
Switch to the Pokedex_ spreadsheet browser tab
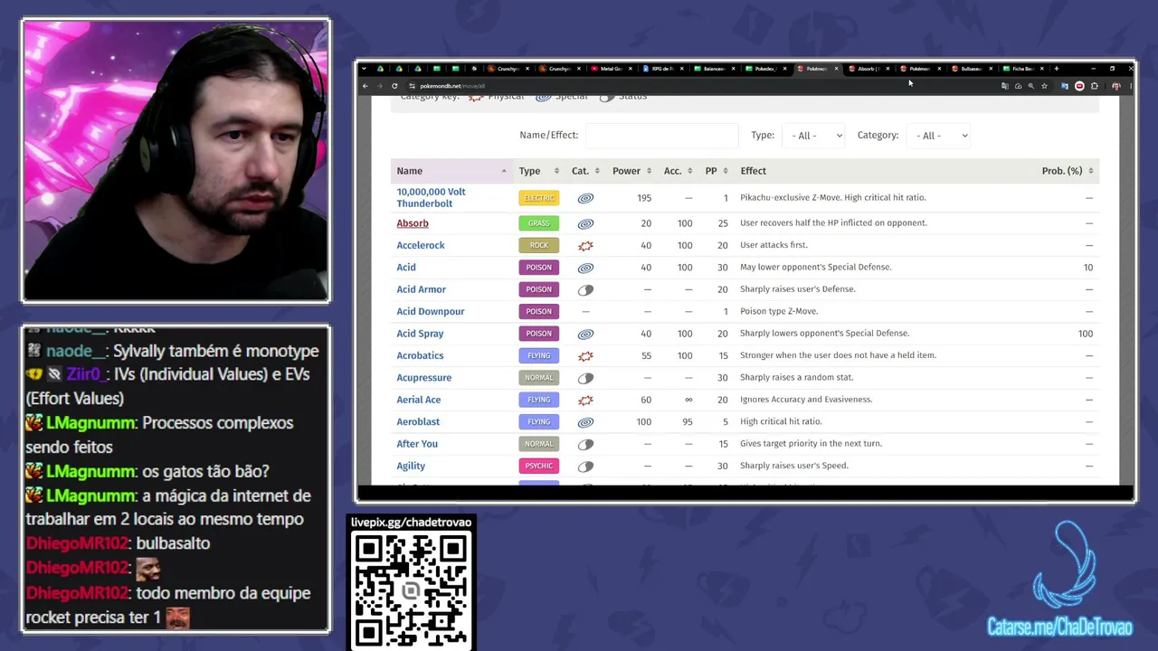pyautogui.click(x=765, y=69)
